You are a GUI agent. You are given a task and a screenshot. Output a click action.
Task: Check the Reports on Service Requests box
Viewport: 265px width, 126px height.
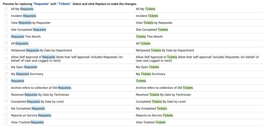pos(6,115)
